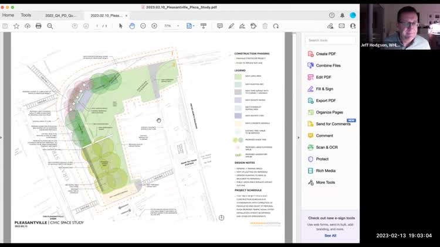
Task: Click the Search tools field
Action: tap(330, 40)
